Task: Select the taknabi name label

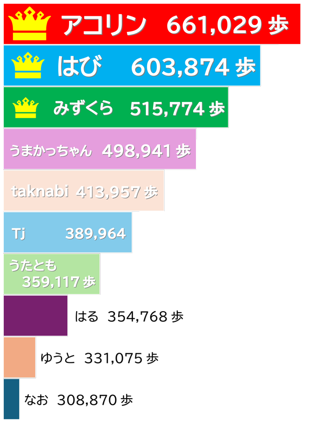Action: (40, 192)
